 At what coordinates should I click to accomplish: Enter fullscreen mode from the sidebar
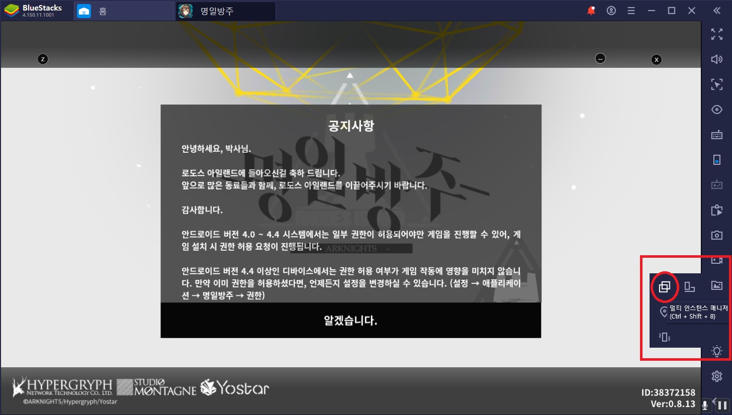pyautogui.click(x=716, y=34)
